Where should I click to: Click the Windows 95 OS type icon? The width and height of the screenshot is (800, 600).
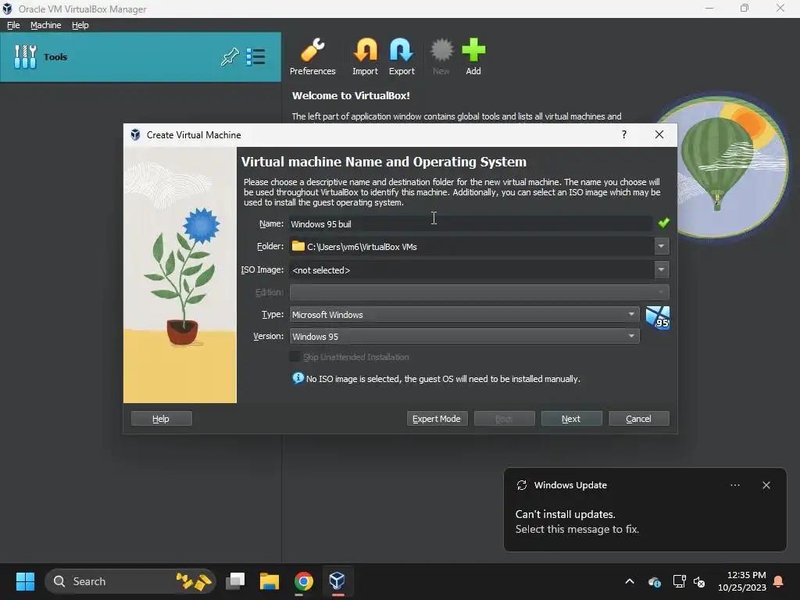[658, 318]
